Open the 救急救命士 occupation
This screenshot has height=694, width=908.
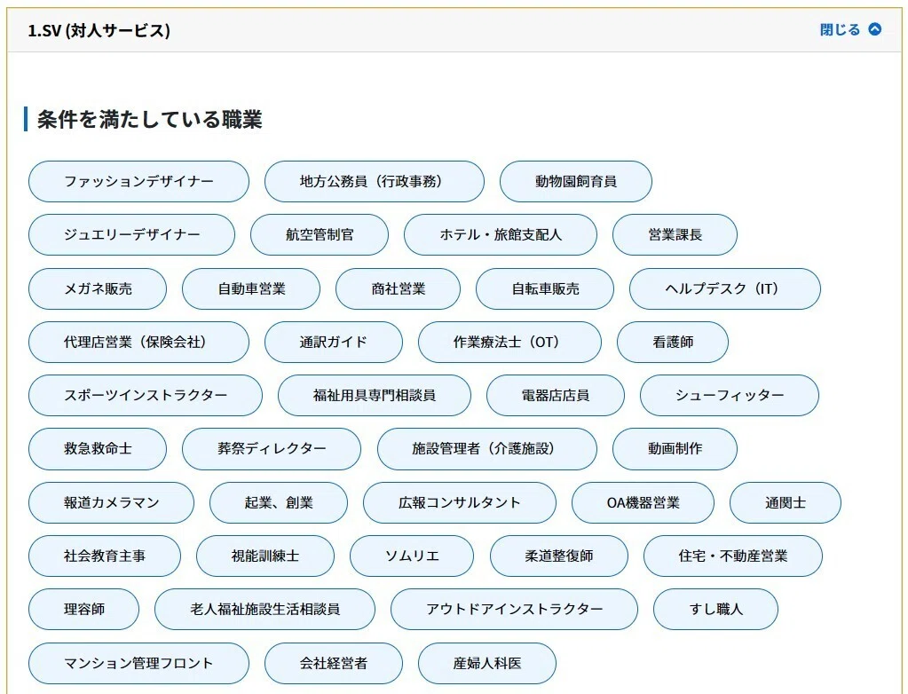[98, 448]
